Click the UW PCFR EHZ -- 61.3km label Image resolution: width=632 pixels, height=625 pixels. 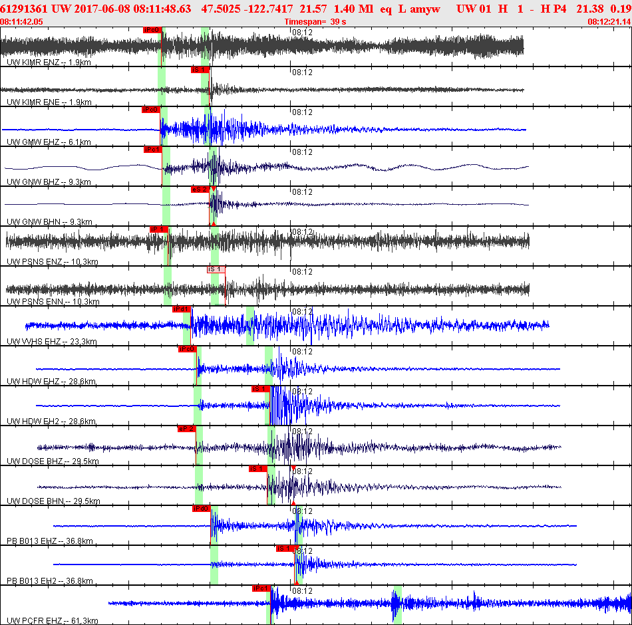point(53,621)
